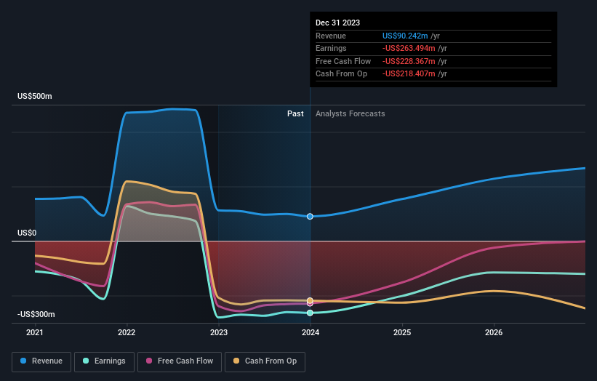This screenshot has height=381, width=597.
Task: Click the -US$218.407m cash from op value
Action: click(409, 74)
